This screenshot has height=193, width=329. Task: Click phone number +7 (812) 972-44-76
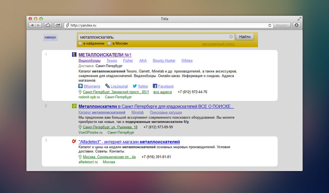coord(192,92)
